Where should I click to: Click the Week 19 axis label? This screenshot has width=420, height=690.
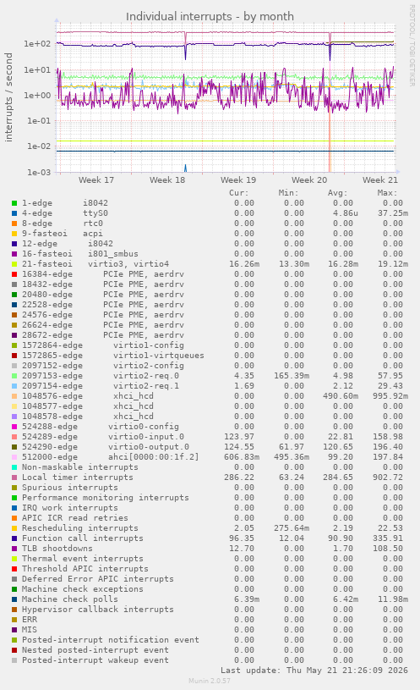pyautogui.click(x=238, y=180)
